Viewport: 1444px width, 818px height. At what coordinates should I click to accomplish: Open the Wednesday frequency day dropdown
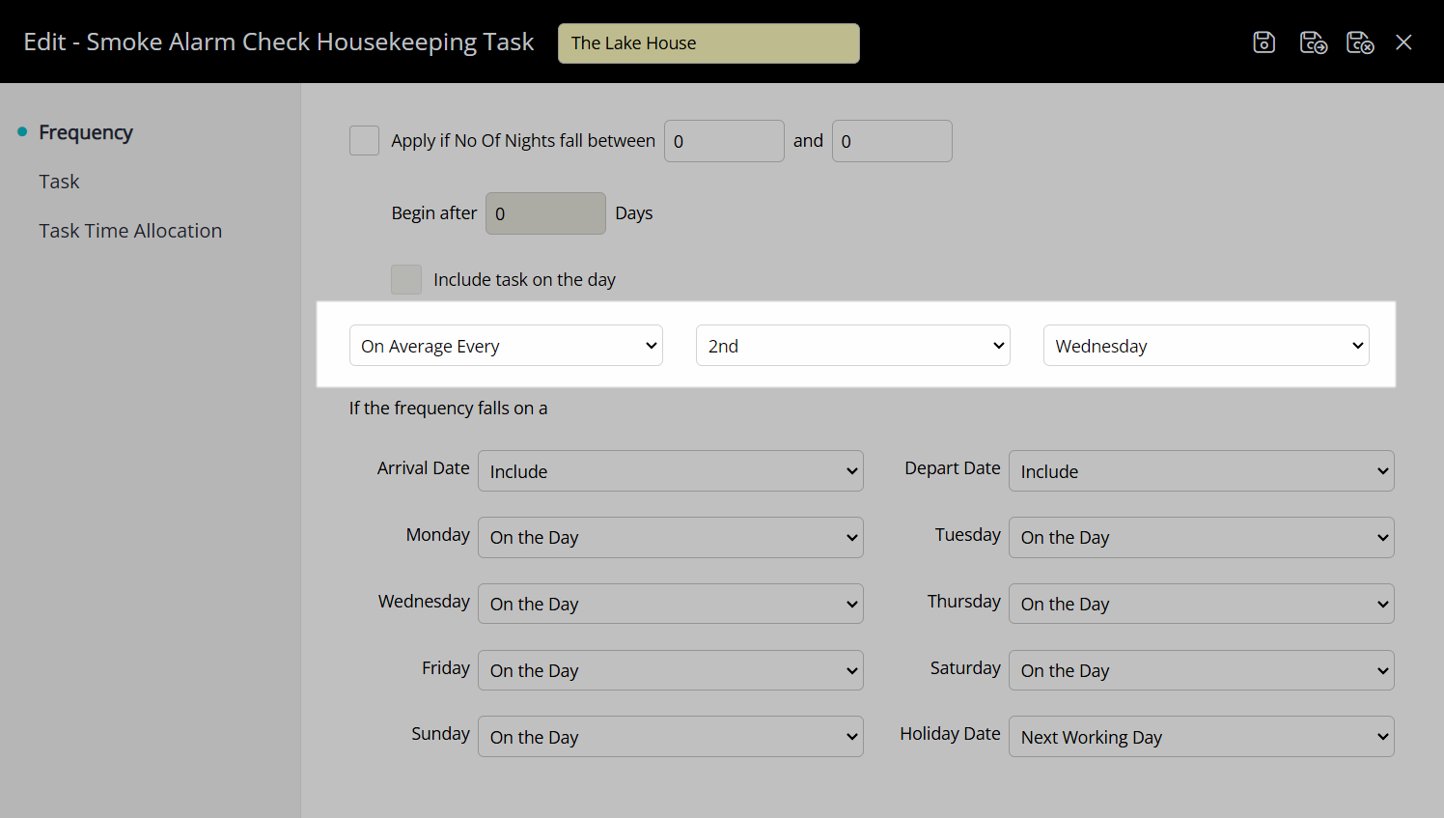(x=1206, y=346)
